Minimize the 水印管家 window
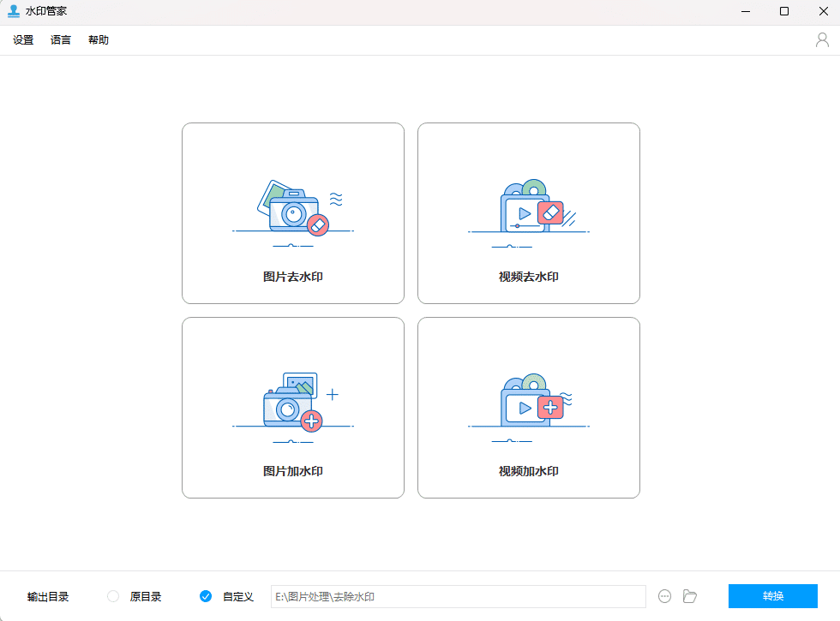 (744, 11)
